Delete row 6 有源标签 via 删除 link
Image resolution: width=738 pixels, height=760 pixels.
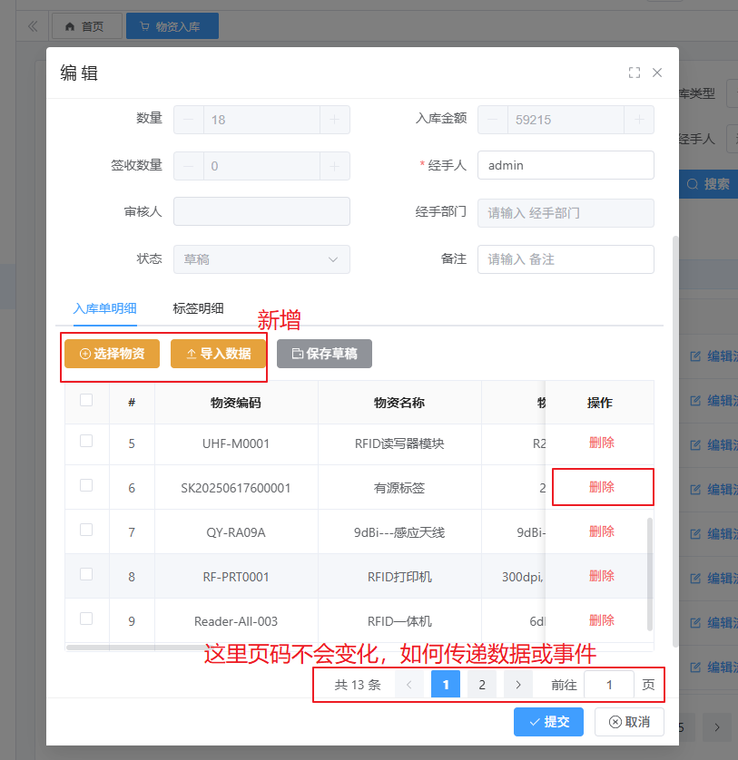(602, 487)
